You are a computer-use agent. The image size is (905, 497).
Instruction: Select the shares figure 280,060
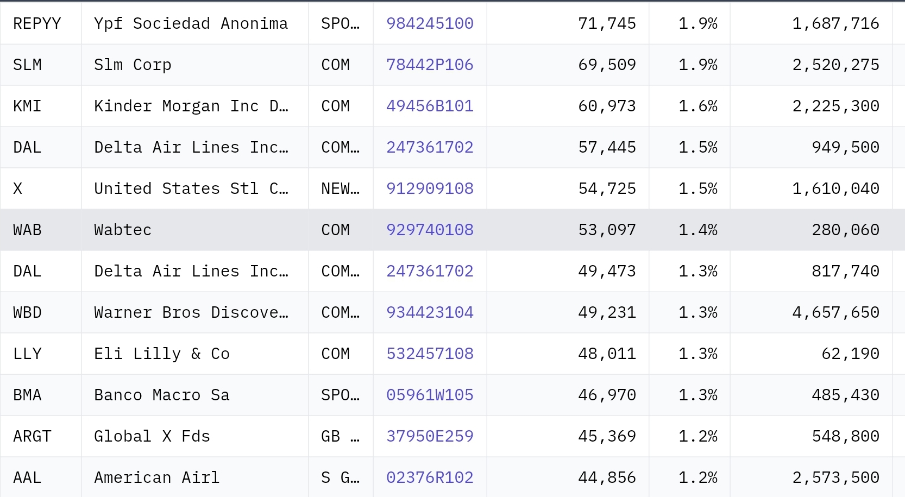845,230
